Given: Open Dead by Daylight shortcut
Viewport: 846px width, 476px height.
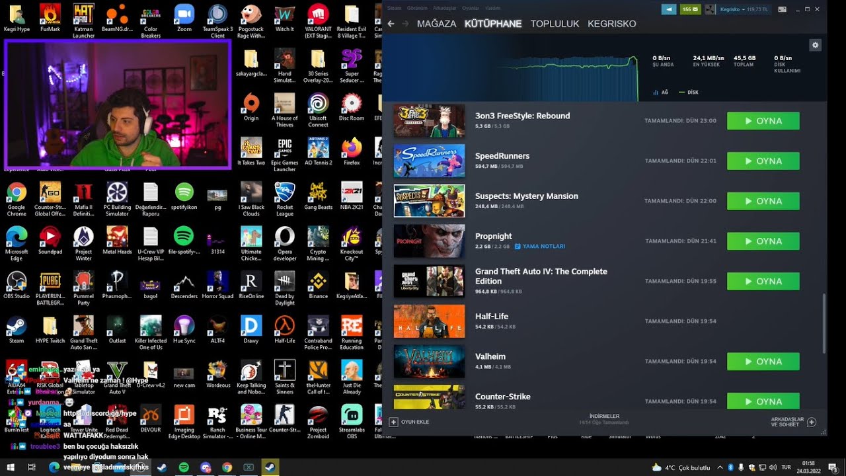Looking at the screenshot, I should [285, 288].
